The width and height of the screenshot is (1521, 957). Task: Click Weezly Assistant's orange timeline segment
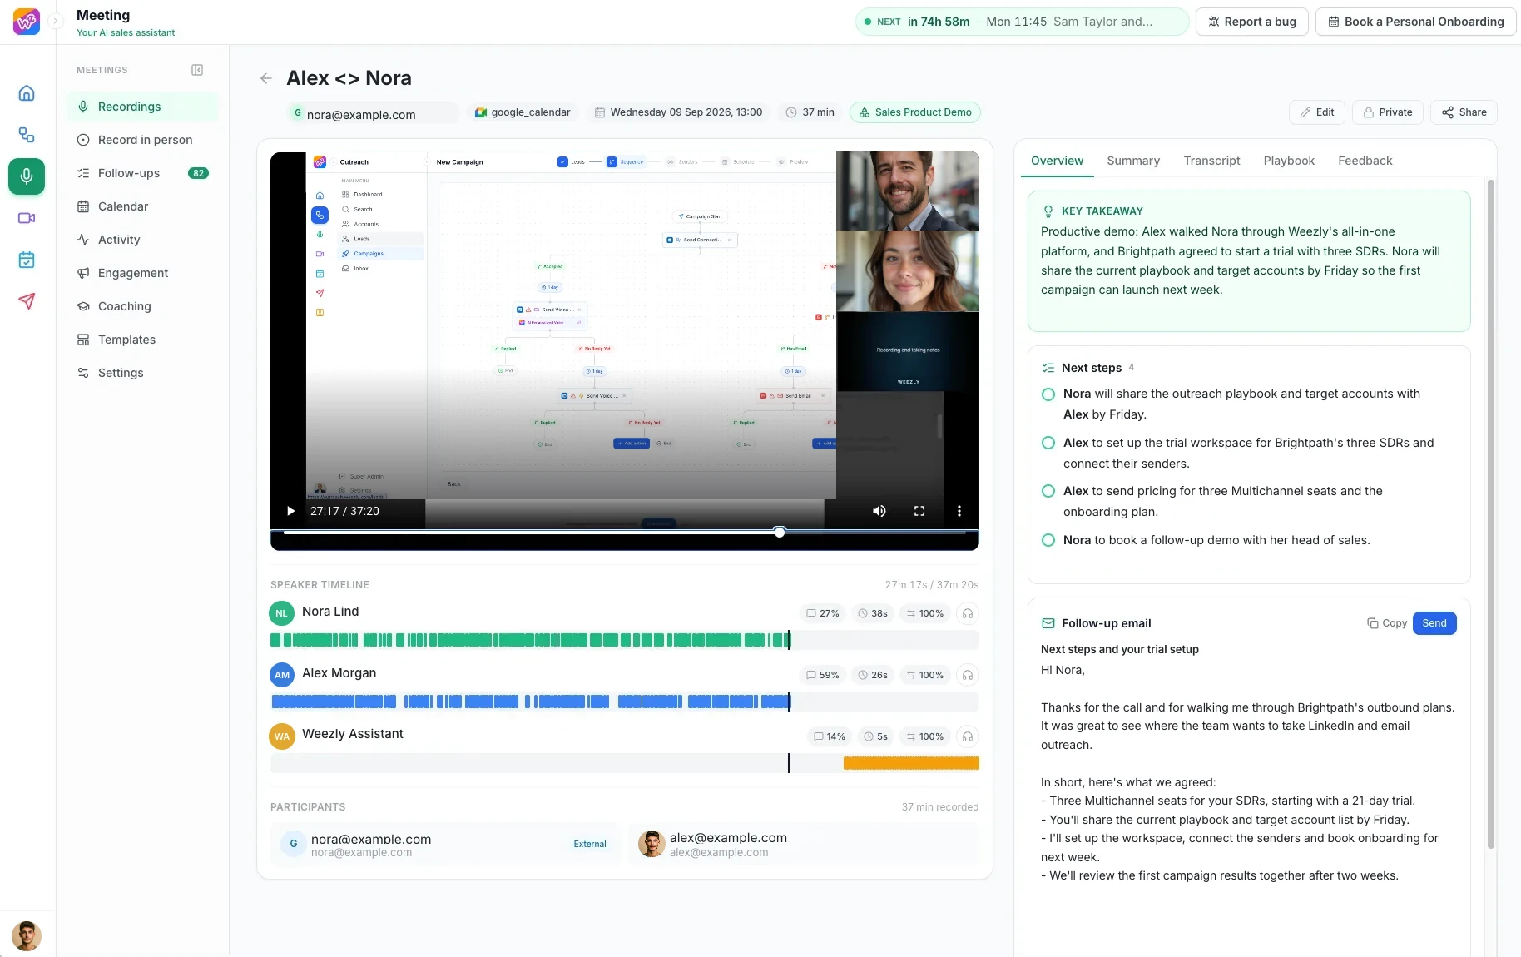coord(911,763)
